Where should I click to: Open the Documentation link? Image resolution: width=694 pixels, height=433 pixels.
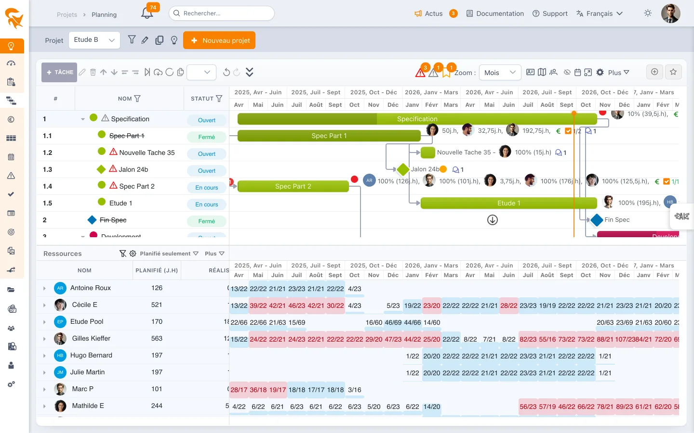pyautogui.click(x=495, y=13)
